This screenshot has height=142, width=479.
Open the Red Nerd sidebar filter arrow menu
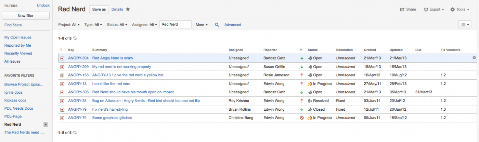tap(46, 125)
